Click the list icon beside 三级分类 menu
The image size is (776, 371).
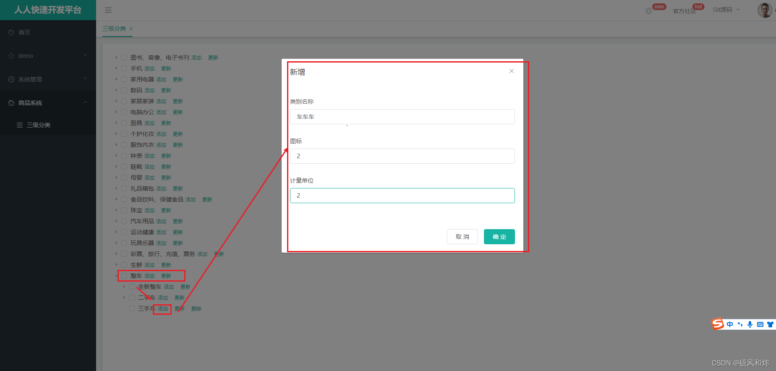click(20, 125)
